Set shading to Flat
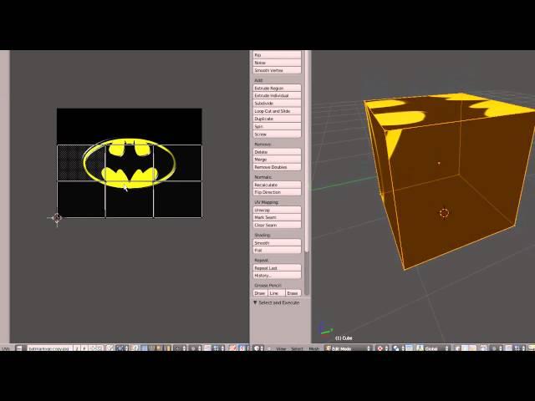The image size is (535, 401). coord(277,251)
